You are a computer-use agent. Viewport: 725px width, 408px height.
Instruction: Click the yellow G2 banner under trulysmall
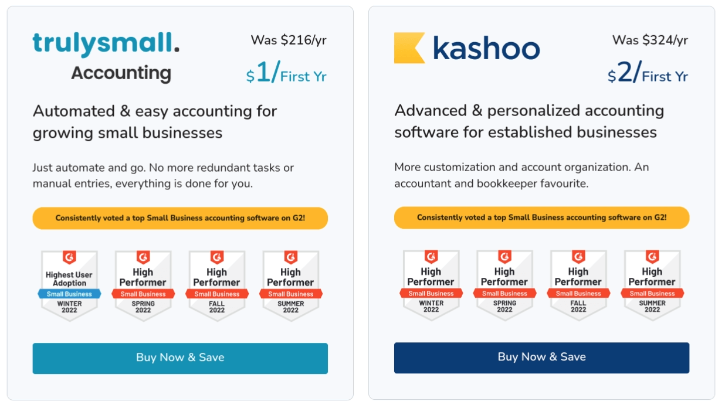(x=180, y=218)
